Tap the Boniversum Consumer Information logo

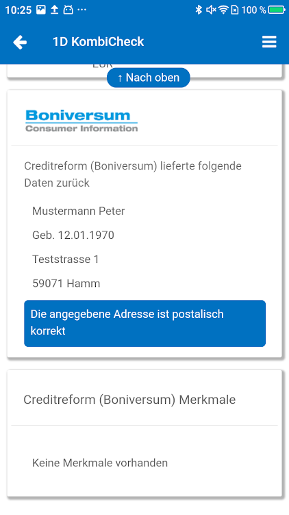tap(81, 121)
